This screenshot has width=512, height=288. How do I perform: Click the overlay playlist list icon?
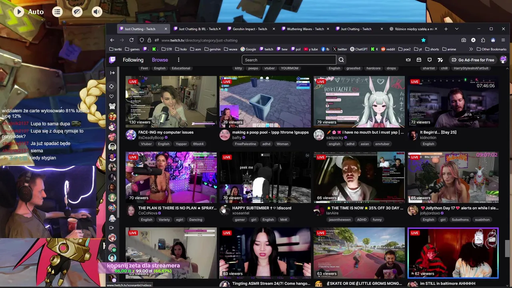[57, 12]
